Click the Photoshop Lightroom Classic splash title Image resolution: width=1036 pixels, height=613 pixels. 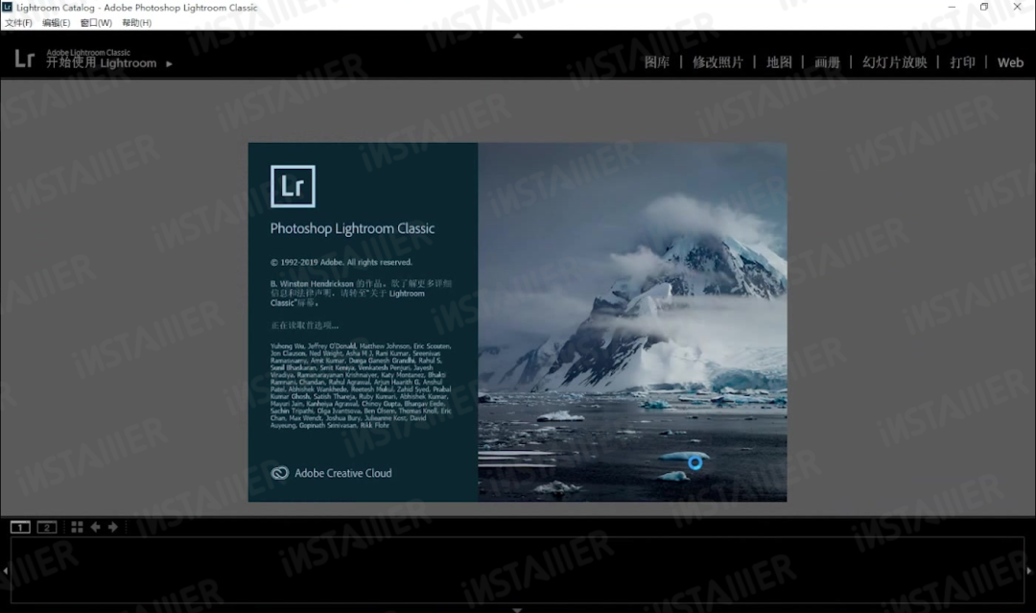[352, 228]
